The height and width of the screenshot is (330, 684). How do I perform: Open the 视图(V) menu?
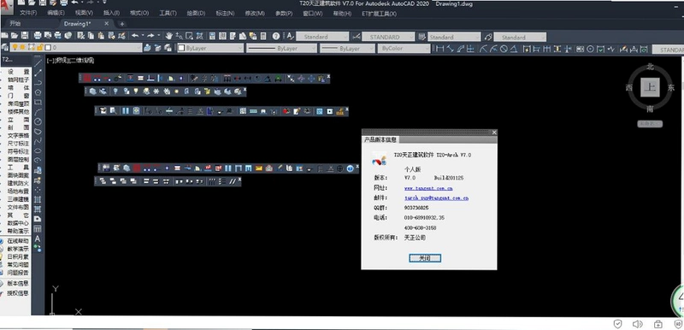tap(84, 13)
